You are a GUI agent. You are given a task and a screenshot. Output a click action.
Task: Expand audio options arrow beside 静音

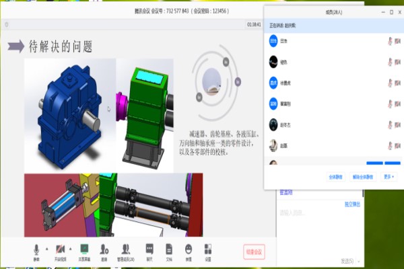46,248
